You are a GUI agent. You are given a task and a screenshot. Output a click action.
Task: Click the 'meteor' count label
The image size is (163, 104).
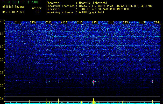pyautogui.click(x=37, y=8)
